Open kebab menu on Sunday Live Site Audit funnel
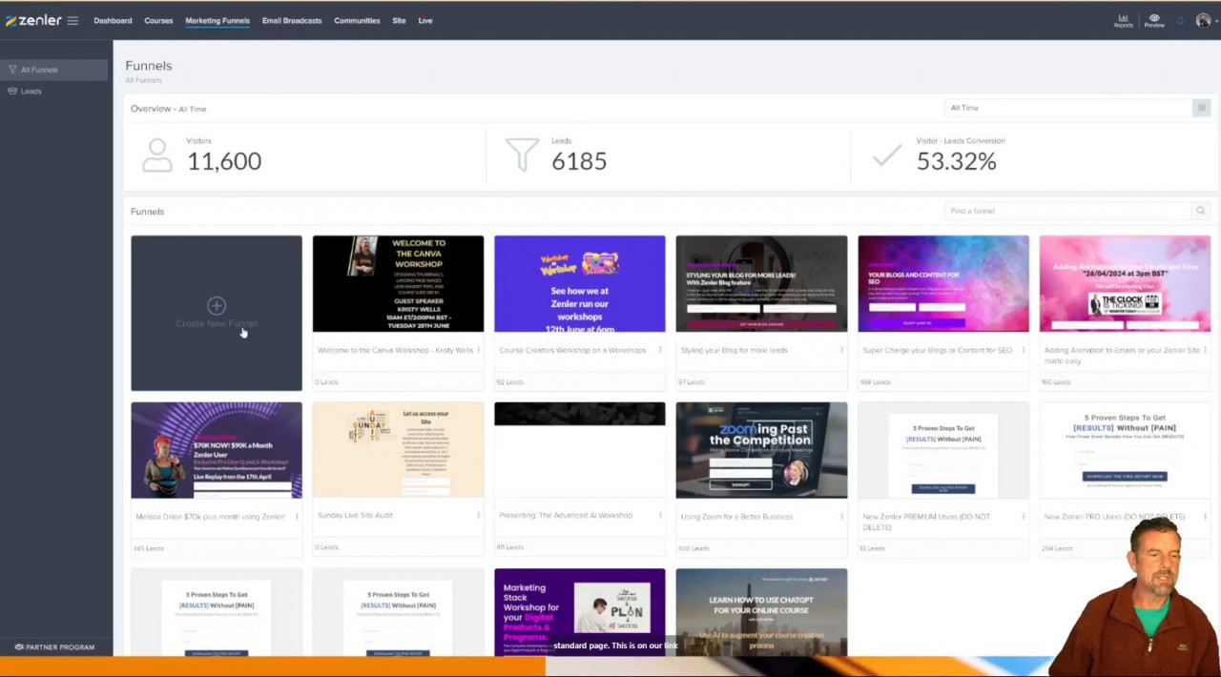The height and width of the screenshot is (677, 1221). point(477,515)
